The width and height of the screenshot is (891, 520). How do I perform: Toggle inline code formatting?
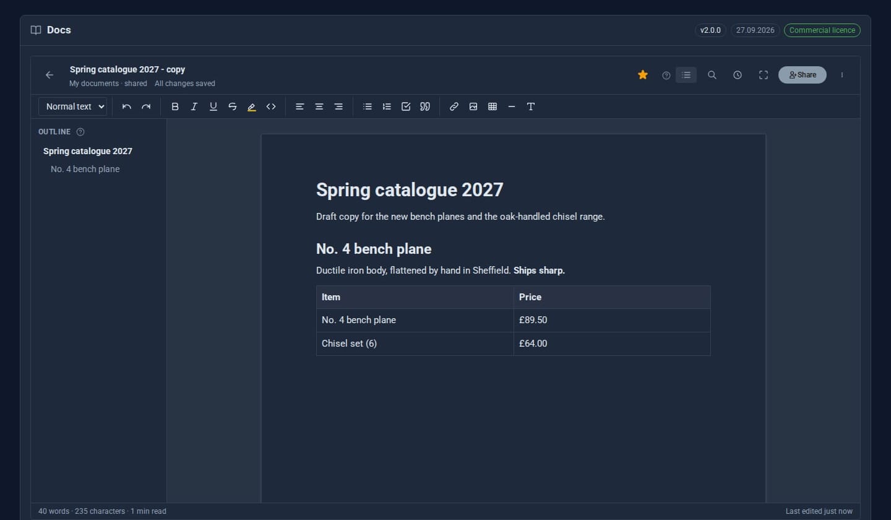(x=271, y=106)
